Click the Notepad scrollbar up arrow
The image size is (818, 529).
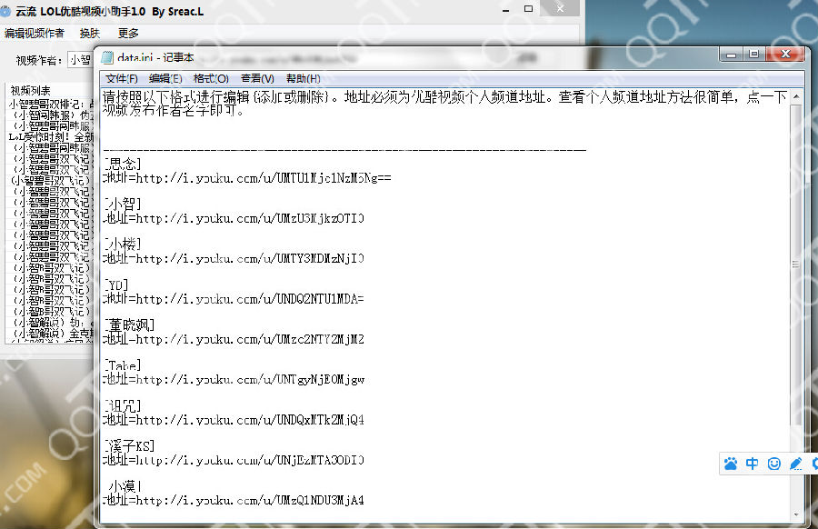796,96
